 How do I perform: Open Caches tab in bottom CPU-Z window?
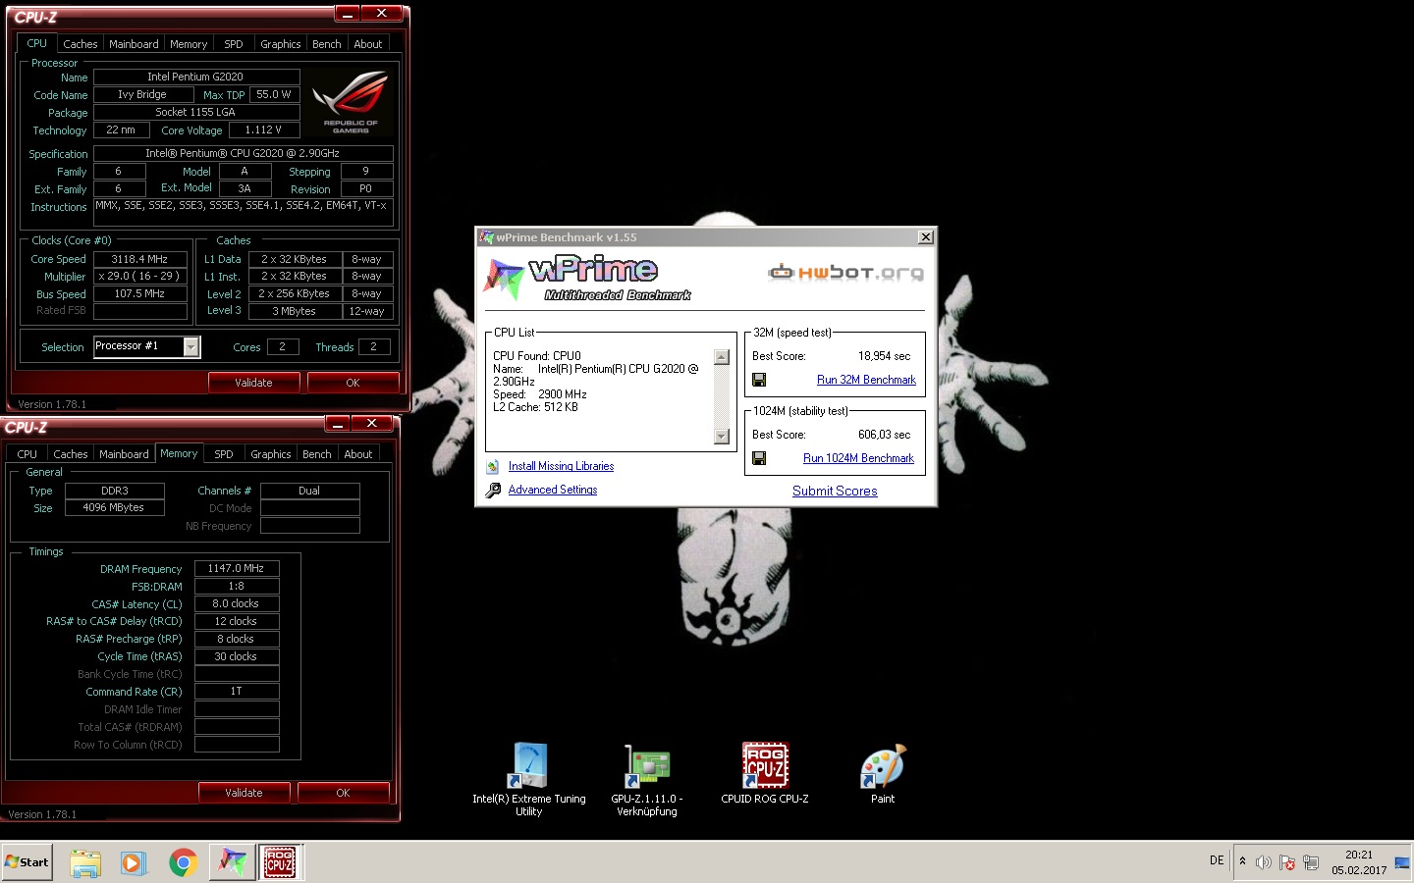click(71, 454)
